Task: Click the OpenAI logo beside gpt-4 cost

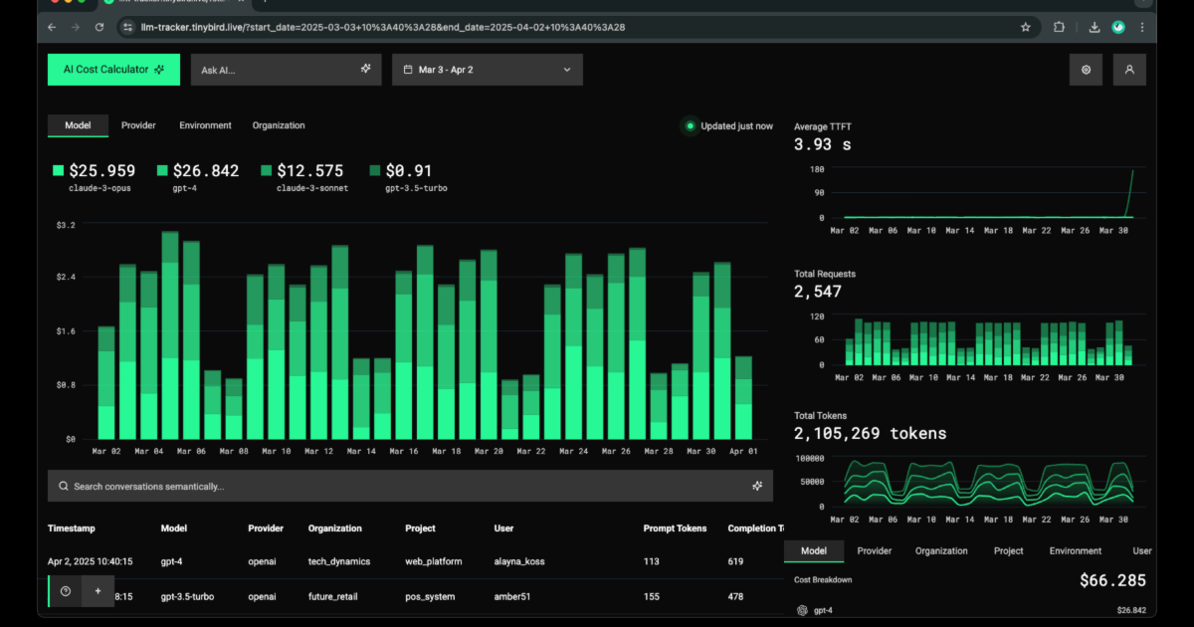Action: (x=802, y=610)
